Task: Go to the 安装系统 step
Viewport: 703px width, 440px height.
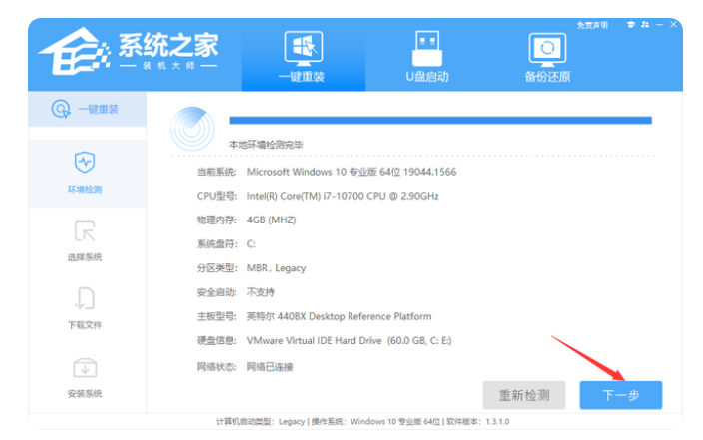Action: tap(85, 377)
